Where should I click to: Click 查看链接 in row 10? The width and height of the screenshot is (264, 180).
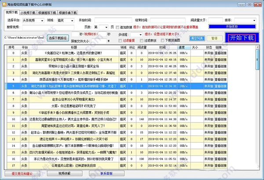(220, 119)
